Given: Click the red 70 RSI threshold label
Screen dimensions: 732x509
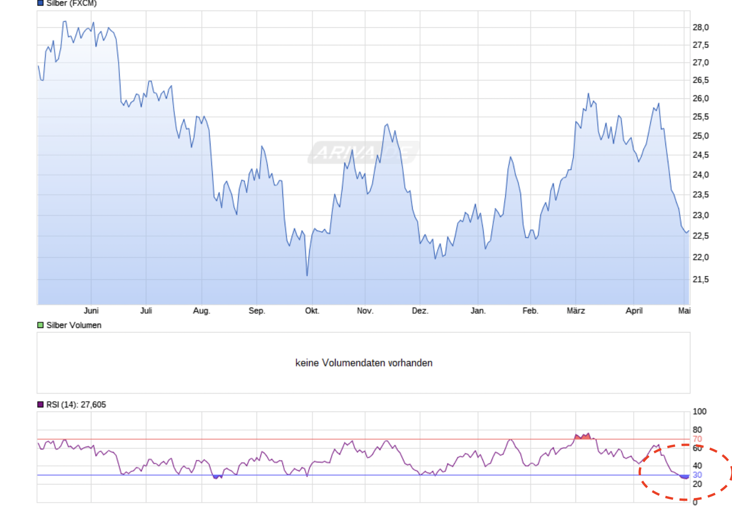Looking at the screenshot, I should coord(697,439).
